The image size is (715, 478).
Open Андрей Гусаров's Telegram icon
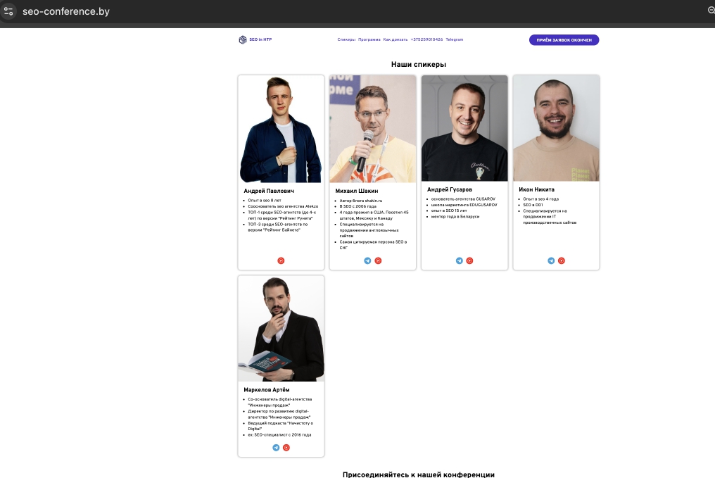coord(459,260)
